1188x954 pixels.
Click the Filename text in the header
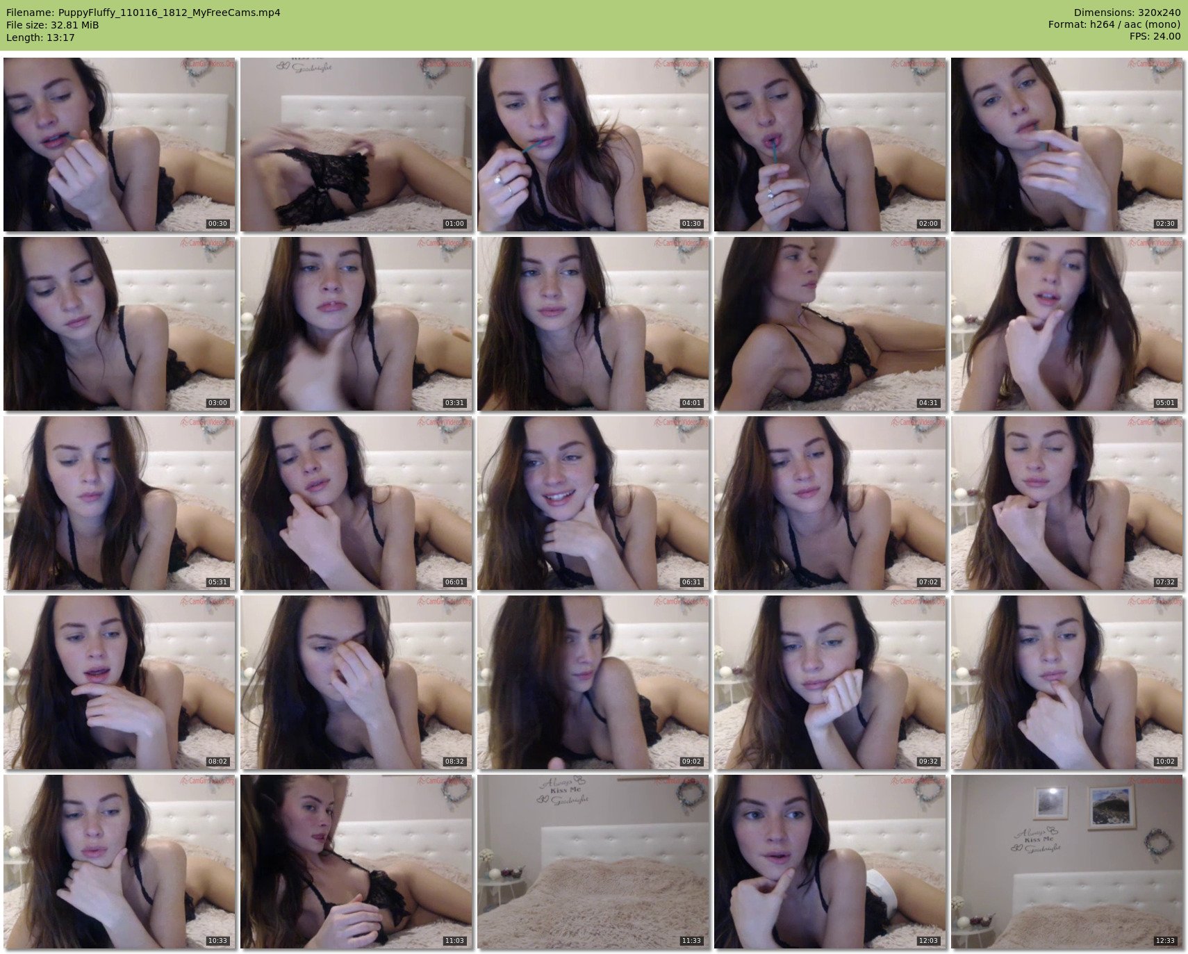coord(143,13)
